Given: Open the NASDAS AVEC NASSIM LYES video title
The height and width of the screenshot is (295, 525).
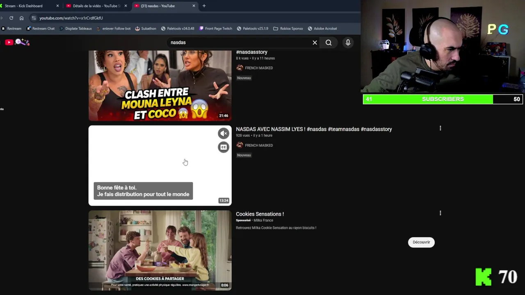Looking at the screenshot, I should 314,129.
